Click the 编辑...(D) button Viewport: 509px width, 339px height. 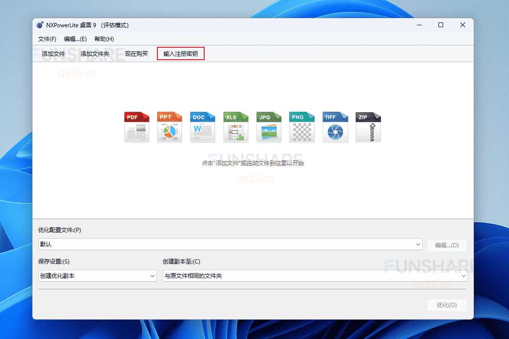tap(447, 245)
